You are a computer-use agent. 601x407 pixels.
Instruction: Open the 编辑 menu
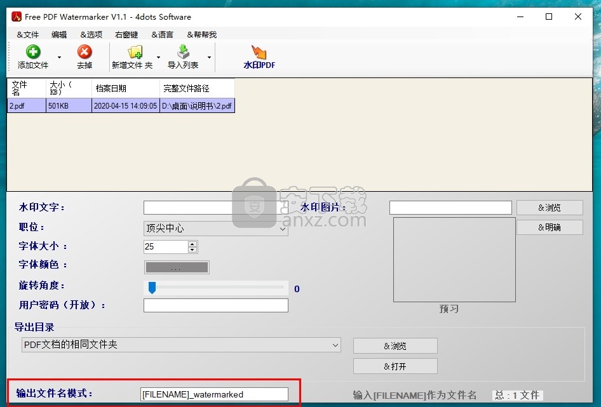(59, 34)
